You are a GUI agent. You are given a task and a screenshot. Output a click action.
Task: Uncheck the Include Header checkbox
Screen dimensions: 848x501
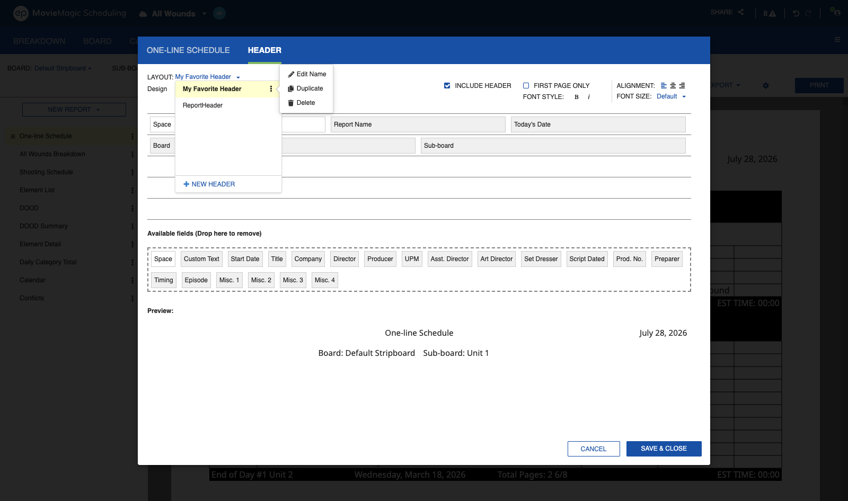447,85
